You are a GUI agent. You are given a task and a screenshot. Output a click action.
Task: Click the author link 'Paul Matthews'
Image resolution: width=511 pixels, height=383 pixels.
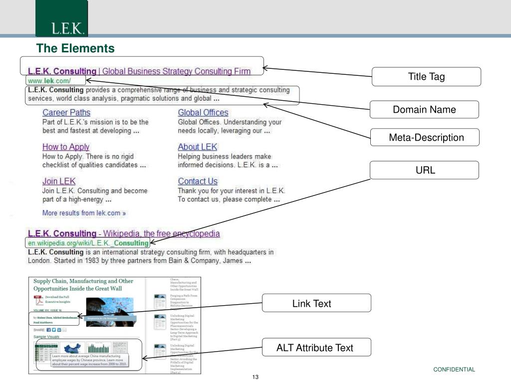point(43,323)
